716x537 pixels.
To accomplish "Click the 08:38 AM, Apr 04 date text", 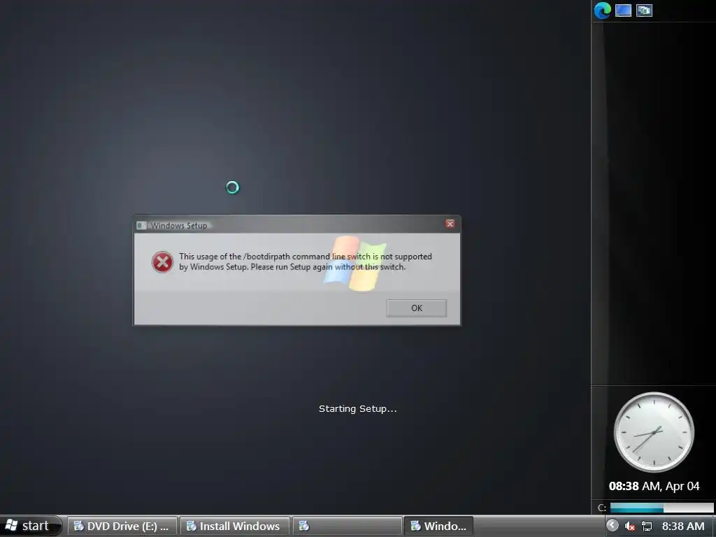I will 654,487.
